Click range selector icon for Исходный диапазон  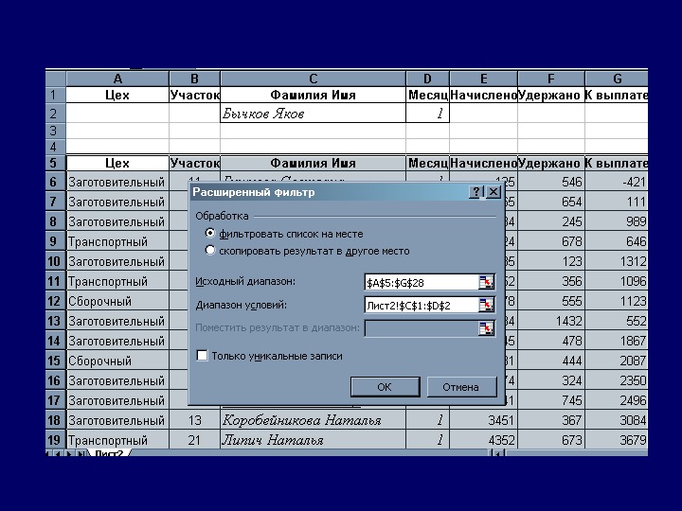pyautogui.click(x=486, y=282)
